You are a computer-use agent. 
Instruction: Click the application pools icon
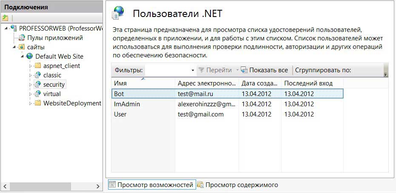pos(22,37)
